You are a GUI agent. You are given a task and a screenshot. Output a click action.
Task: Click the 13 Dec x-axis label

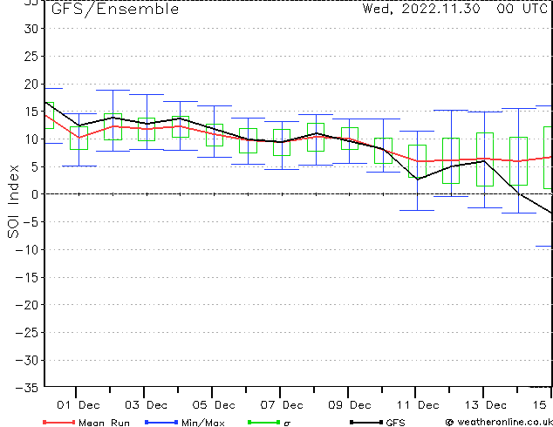485,405
